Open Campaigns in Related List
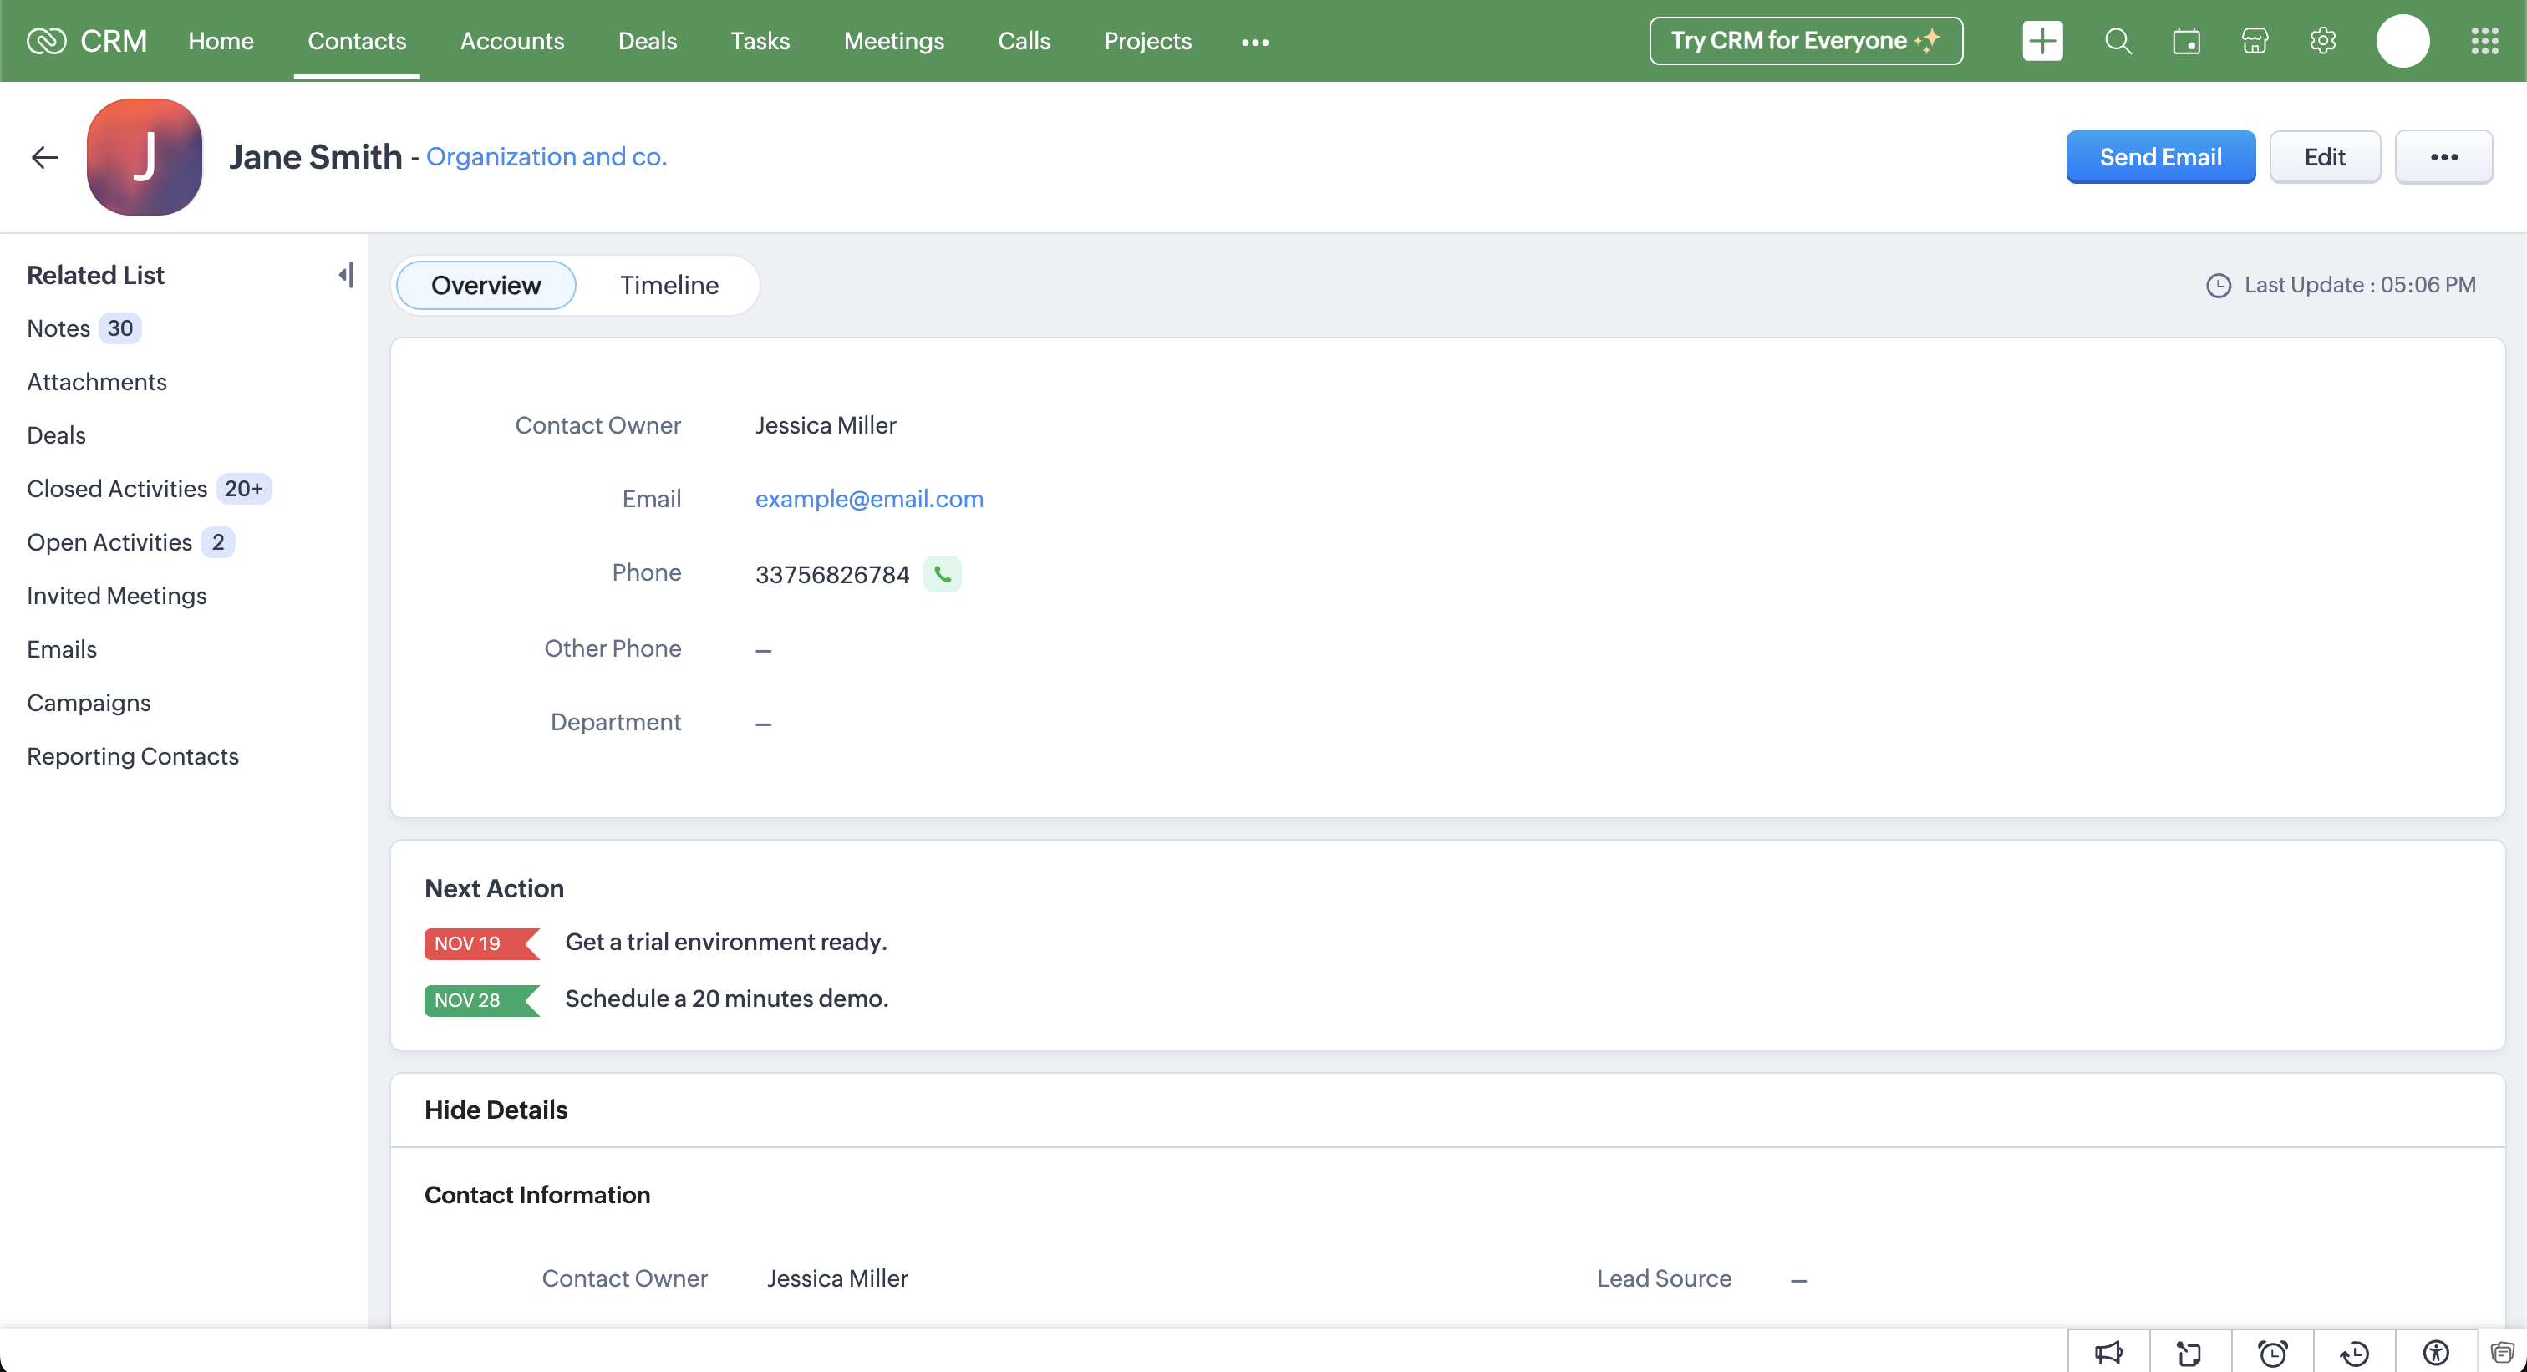The image size is (2527, 1372). tap(89, 704)
